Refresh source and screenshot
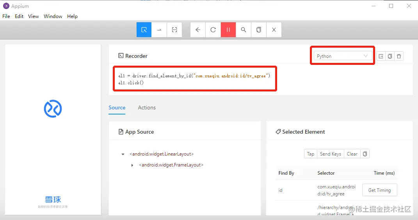The height and width of the screenshot is (220, 418). point(213,30)
